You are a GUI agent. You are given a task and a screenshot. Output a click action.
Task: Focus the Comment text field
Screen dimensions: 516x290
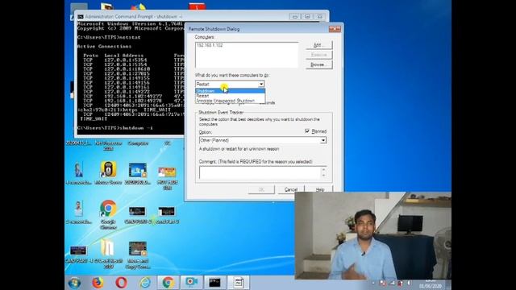tap(260, 172)
